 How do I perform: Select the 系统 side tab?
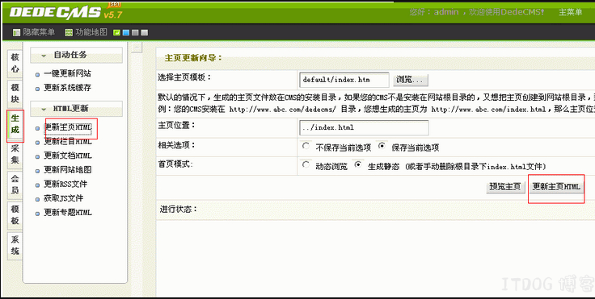tap(15, 245)
